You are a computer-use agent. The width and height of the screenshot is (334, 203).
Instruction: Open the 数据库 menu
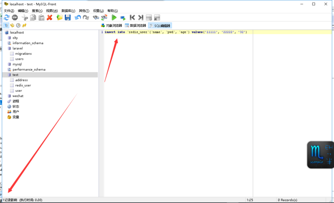pos(68,11)
